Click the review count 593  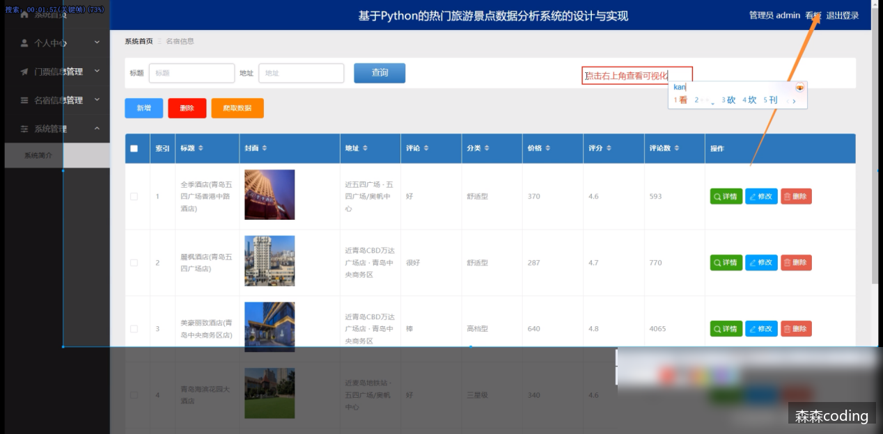(656, 197)
